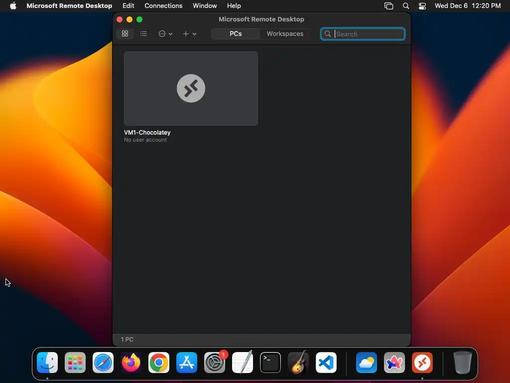Click the screen mirroring menu bar icon
Image resolution: width=510 pixels, height=383 pixels.
pos(388,6)
